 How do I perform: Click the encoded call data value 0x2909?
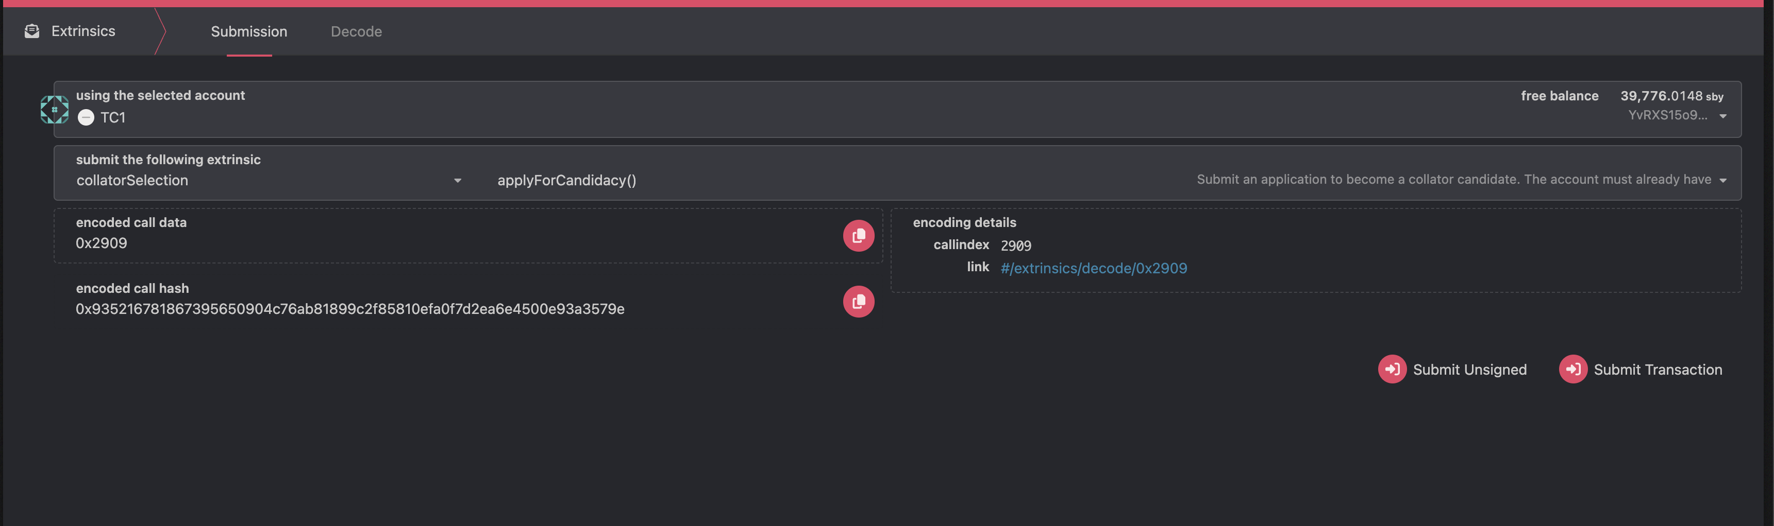tap(101, 243)
